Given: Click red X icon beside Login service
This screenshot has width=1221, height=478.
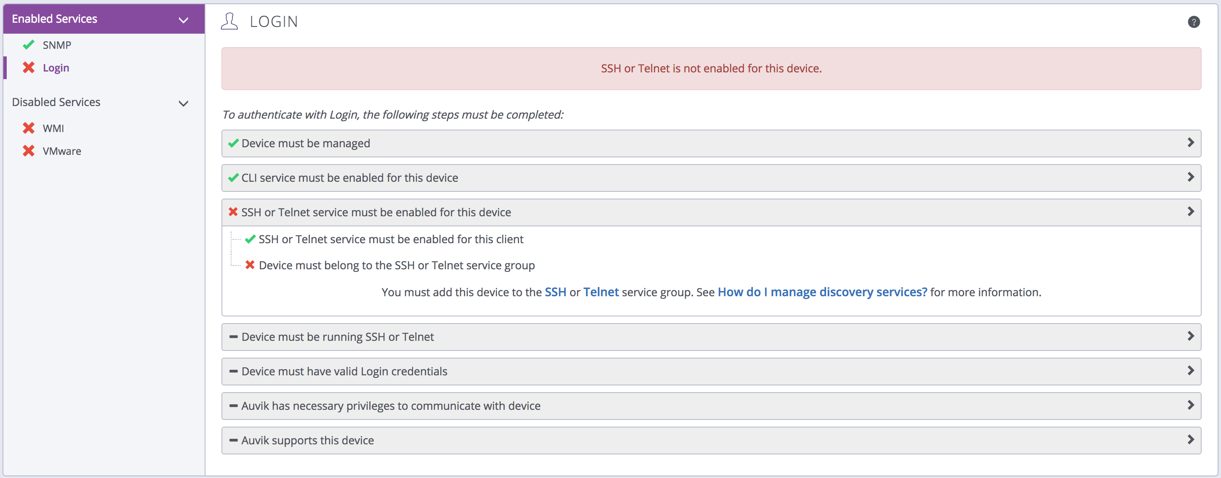Looking at the screenshot, I should click(29, 68).
